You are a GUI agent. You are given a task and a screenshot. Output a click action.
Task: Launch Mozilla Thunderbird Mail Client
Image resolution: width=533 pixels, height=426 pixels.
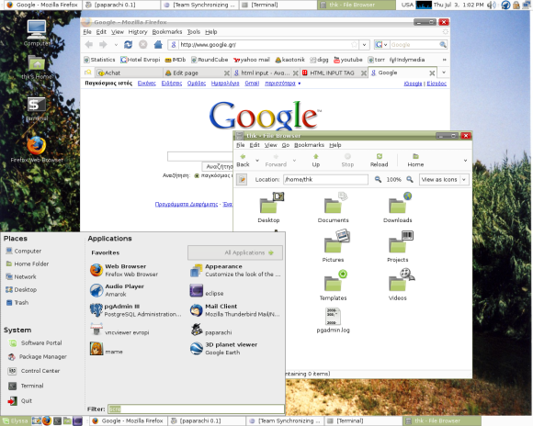coord(235,310)
